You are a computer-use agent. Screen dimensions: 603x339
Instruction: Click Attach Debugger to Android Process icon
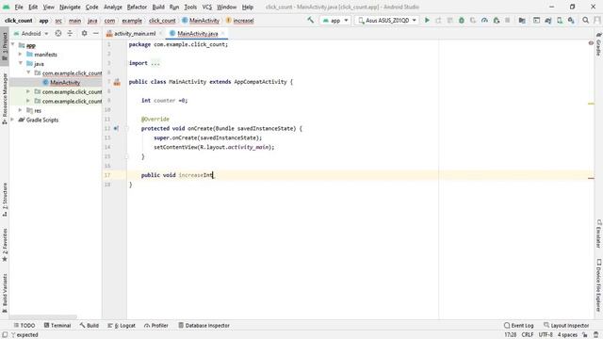[x=497, y=20]
